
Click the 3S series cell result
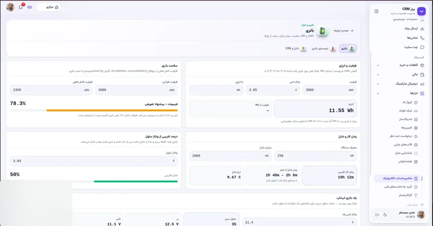pos(234,224)
